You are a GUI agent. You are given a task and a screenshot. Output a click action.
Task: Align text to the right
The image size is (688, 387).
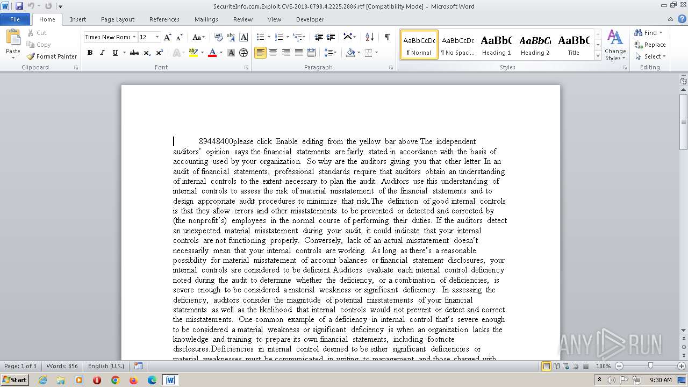(x=285, y=53)
